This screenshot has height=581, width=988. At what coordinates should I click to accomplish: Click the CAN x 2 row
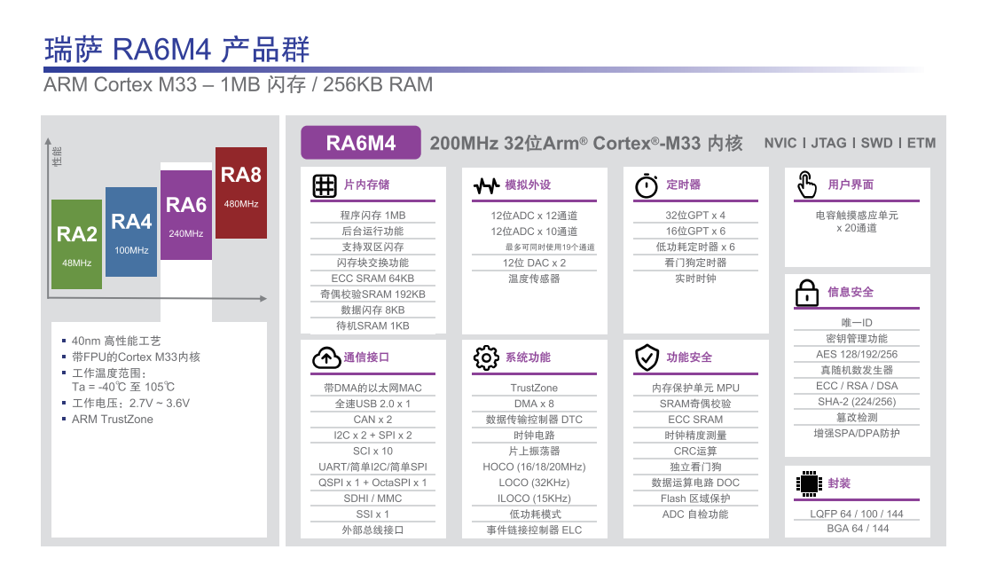[373, 419]
